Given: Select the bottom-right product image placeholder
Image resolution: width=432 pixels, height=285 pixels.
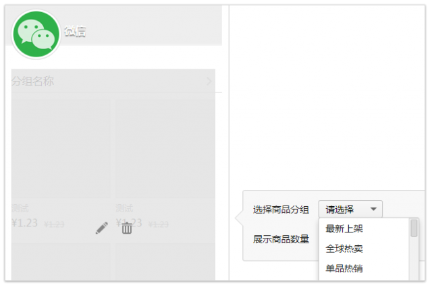Looking at the screenshot, I should point(164,263).
